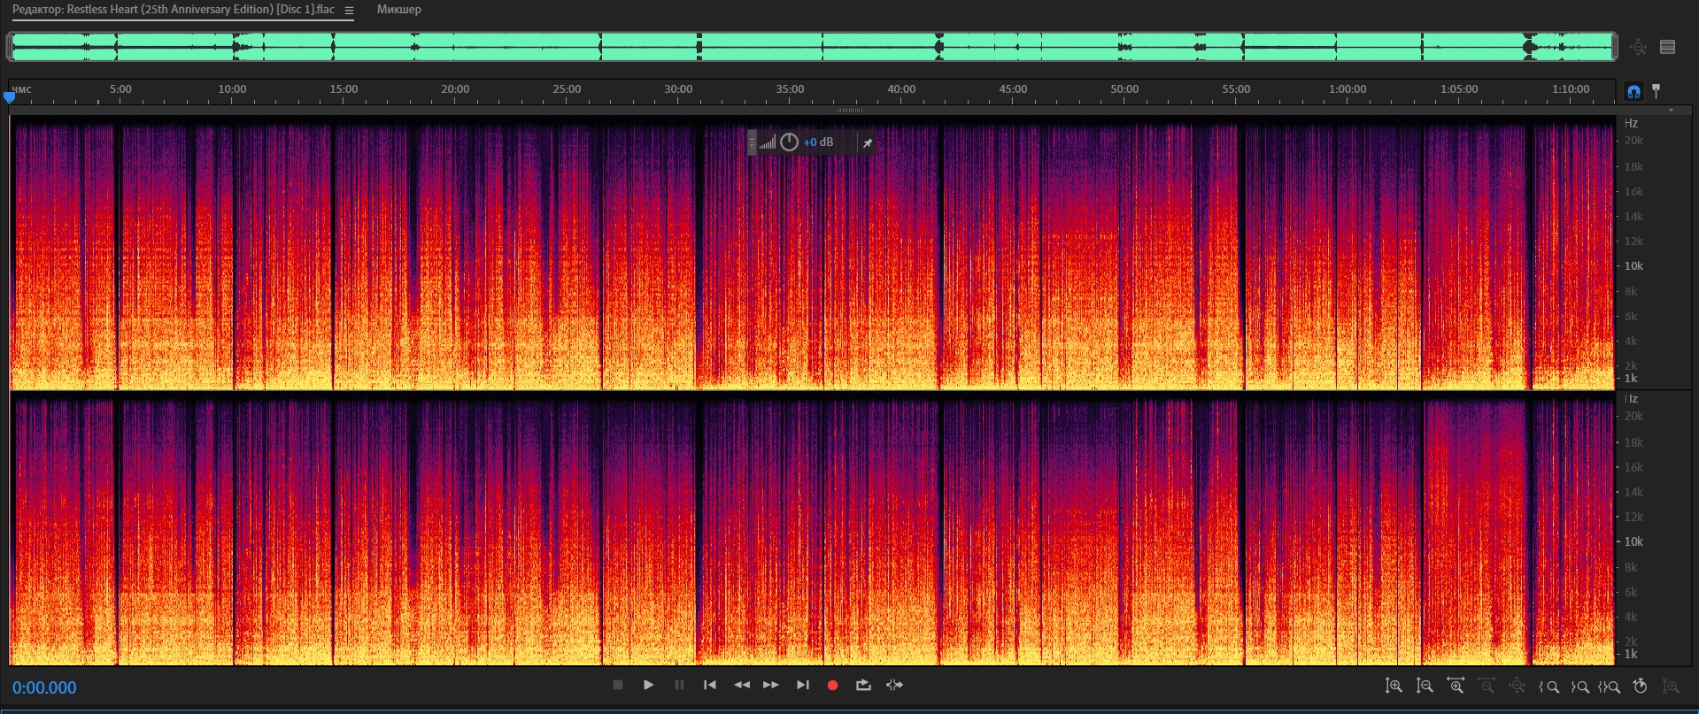
Task: Start playback with the Play button
Action: pos(648,685)
